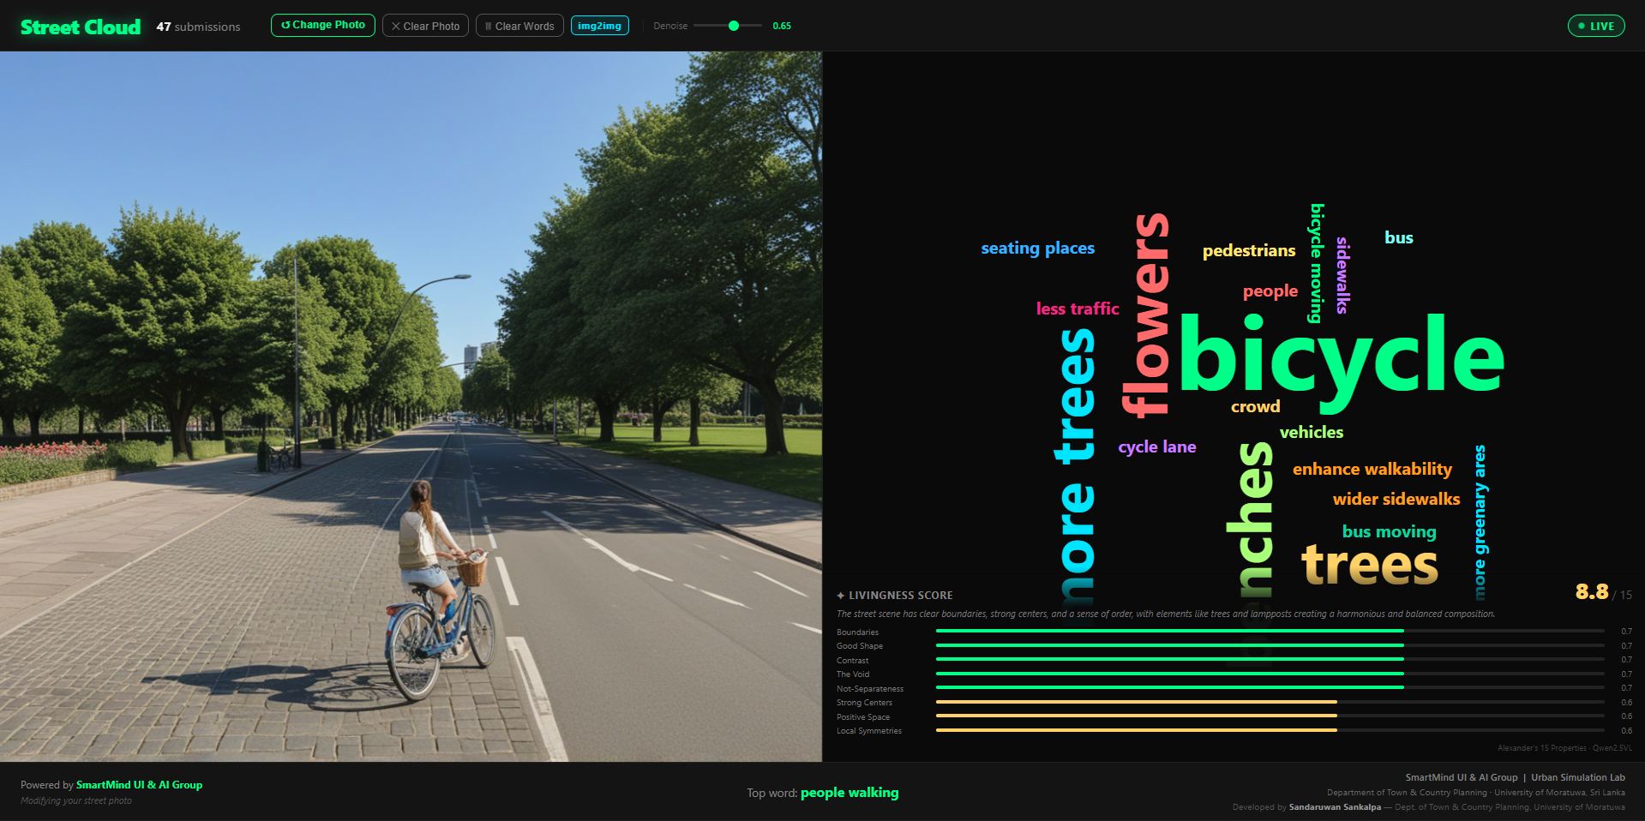Viewport: 1645px width, 821px height.
Task: Click the 'less traffic' word
Action: click(x=1078, y=309)
